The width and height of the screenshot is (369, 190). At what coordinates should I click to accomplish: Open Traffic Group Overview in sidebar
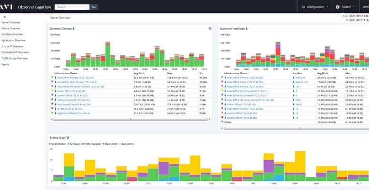(x=15, y=58)
